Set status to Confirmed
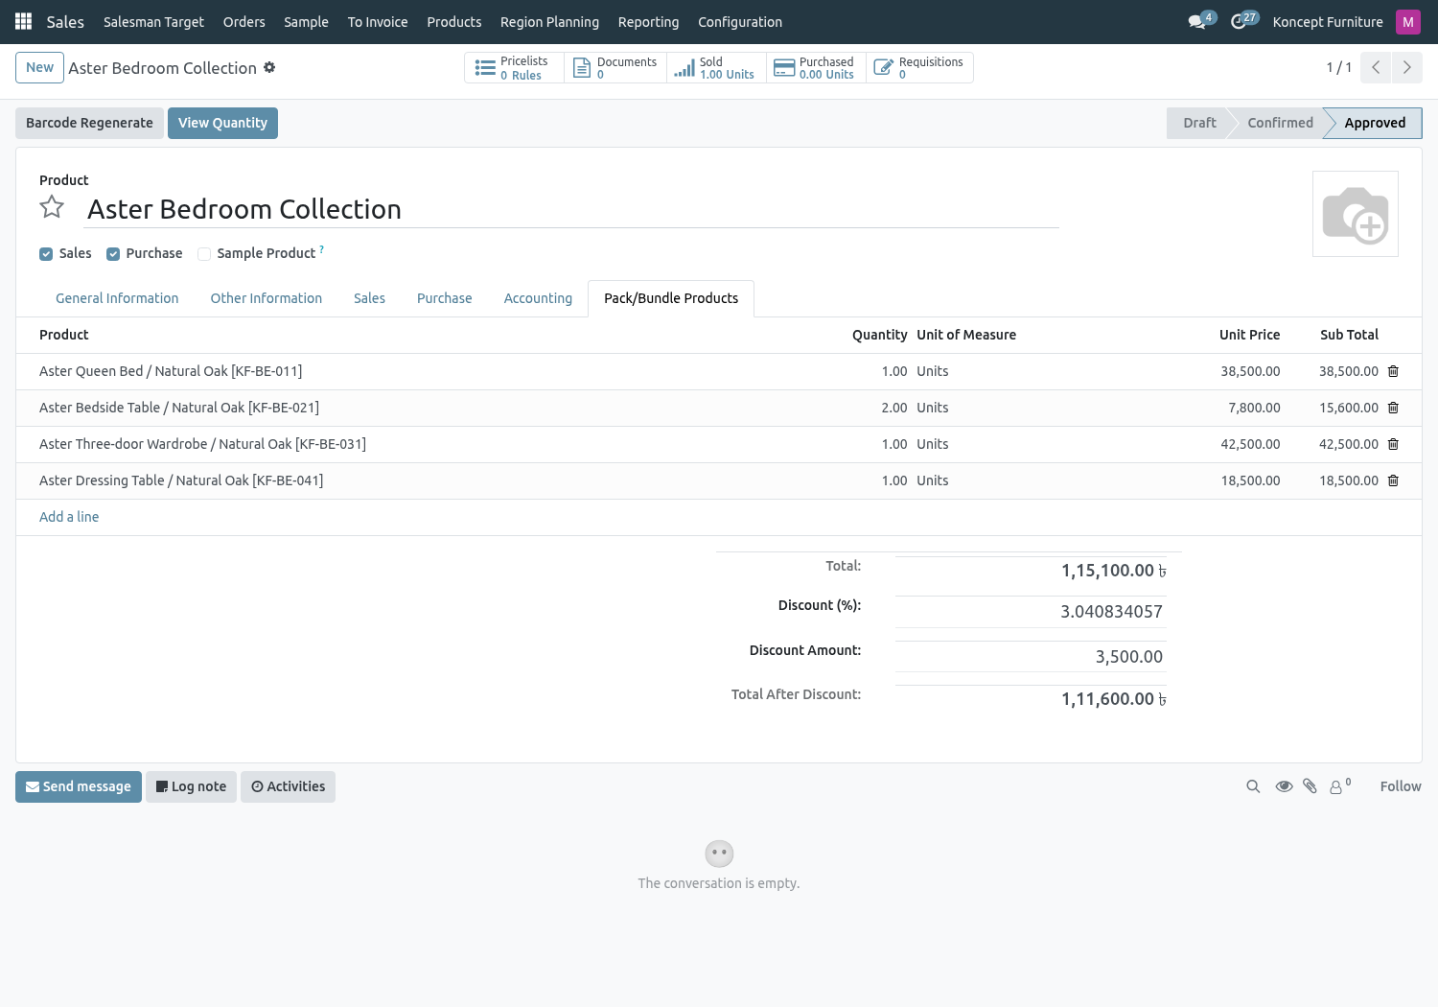Image resolution: width=1438 pixels, height=1007 pixels. (1280, 123)
